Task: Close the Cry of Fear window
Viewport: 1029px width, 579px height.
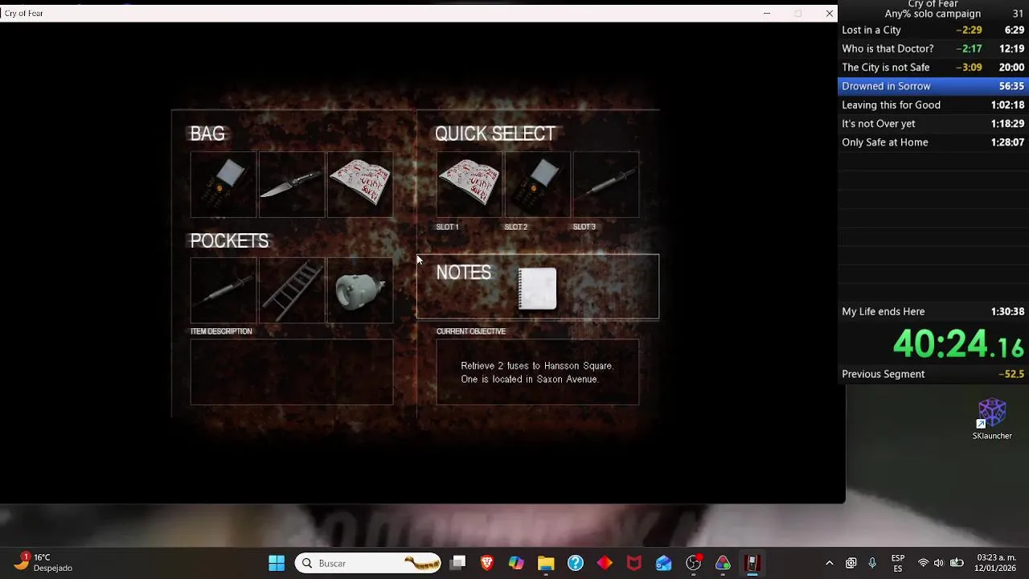Action: click(830, 13)
